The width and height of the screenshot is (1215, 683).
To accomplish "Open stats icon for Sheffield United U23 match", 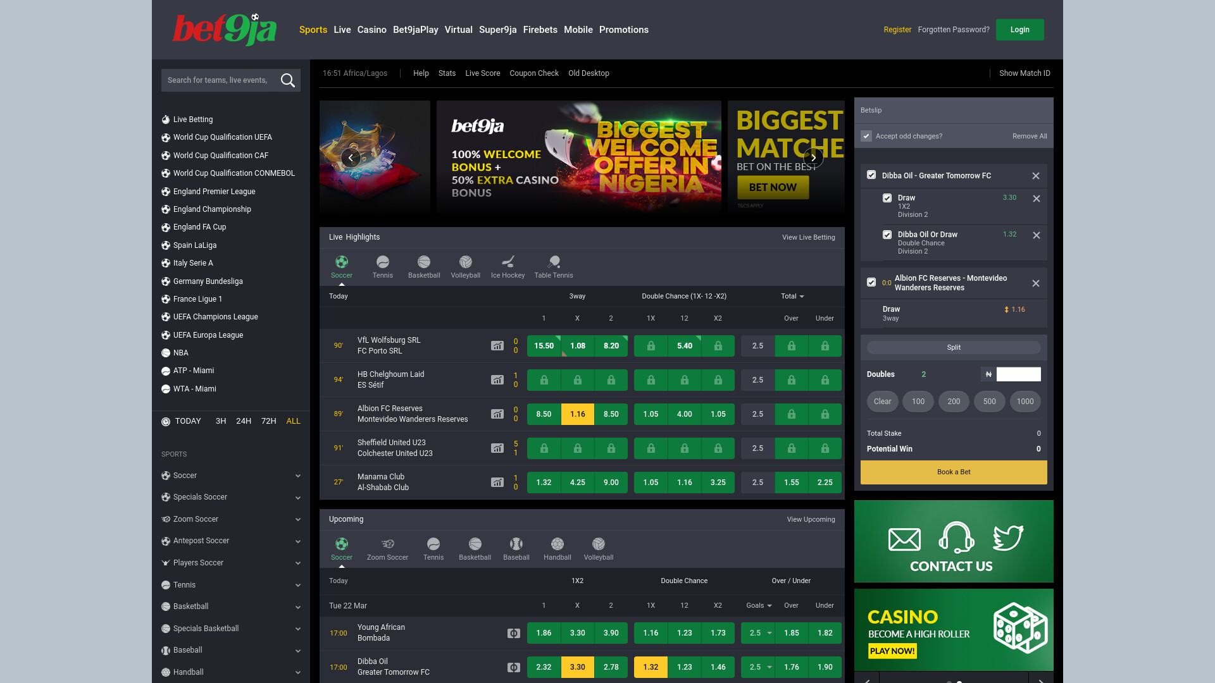I will point(497,448).
